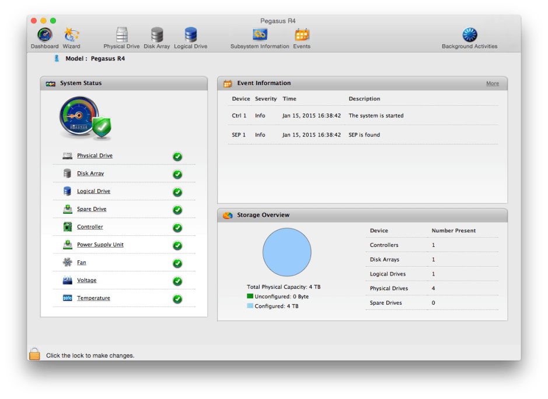
Task: Open the Power Supply Unit status page
Action: [x=99, y=245]
